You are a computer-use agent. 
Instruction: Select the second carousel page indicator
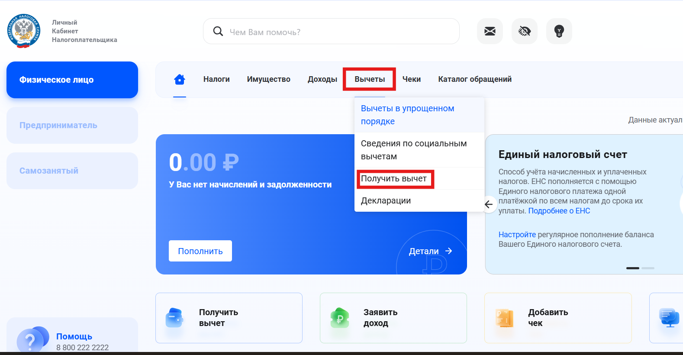tap(648, 268)
